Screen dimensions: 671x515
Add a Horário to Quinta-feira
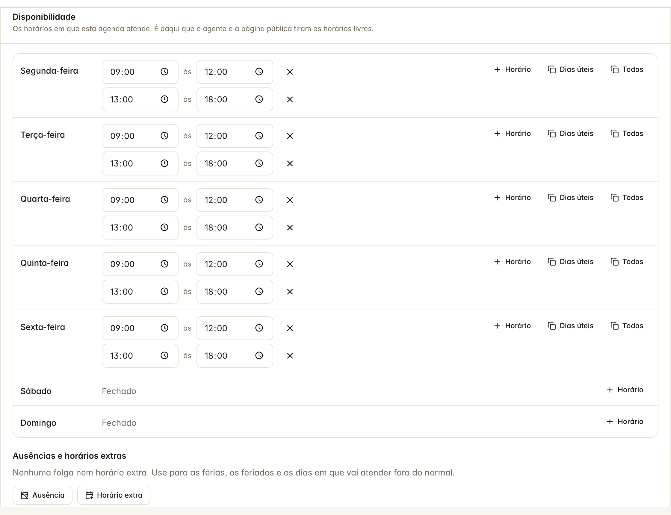click(513, 262)
